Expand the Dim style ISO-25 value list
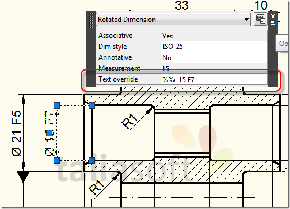 click(x=214, y=47)
